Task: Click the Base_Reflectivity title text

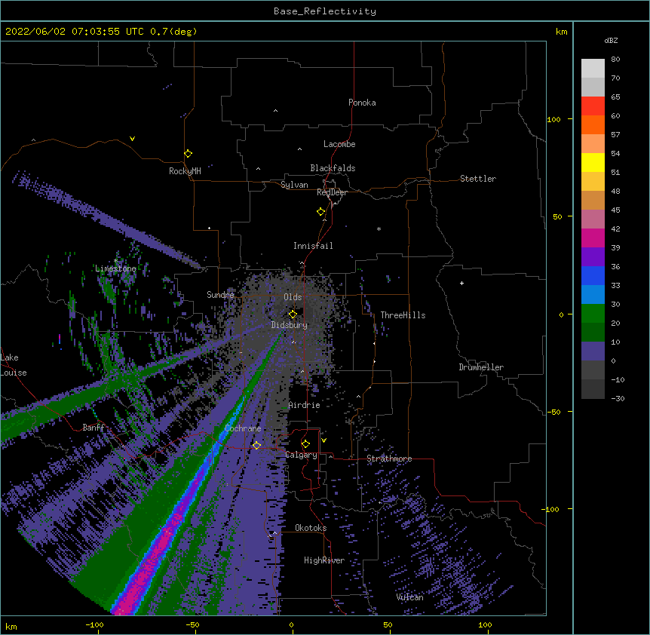Action: point(325,11)
